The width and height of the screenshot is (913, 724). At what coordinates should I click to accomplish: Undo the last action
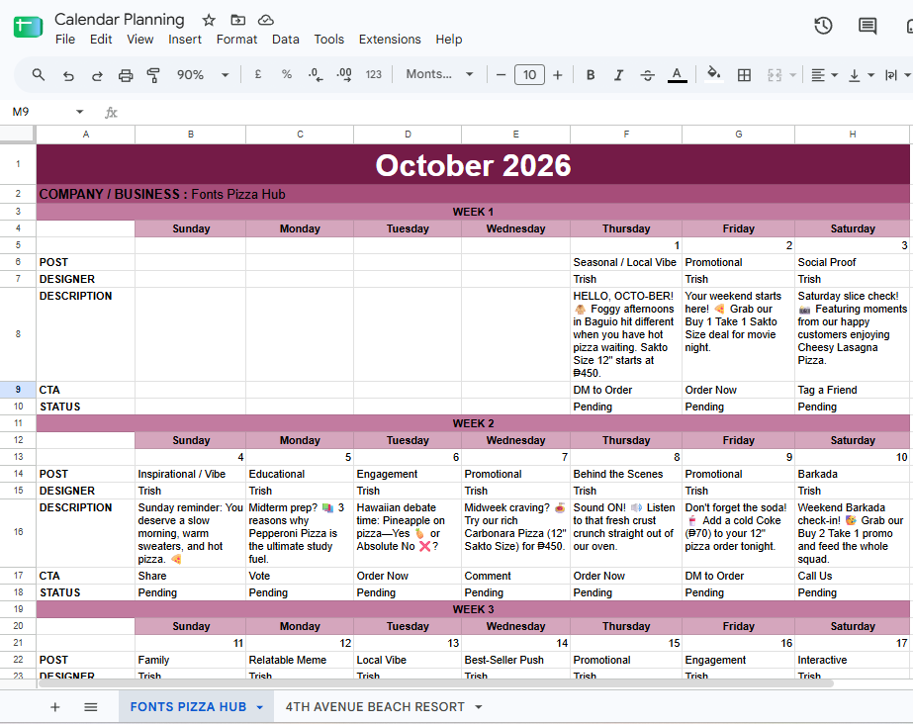point(68,75)
